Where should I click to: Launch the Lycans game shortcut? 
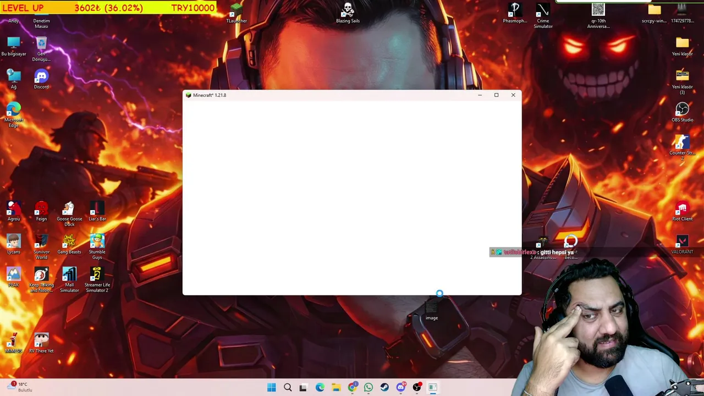(14, 244)
